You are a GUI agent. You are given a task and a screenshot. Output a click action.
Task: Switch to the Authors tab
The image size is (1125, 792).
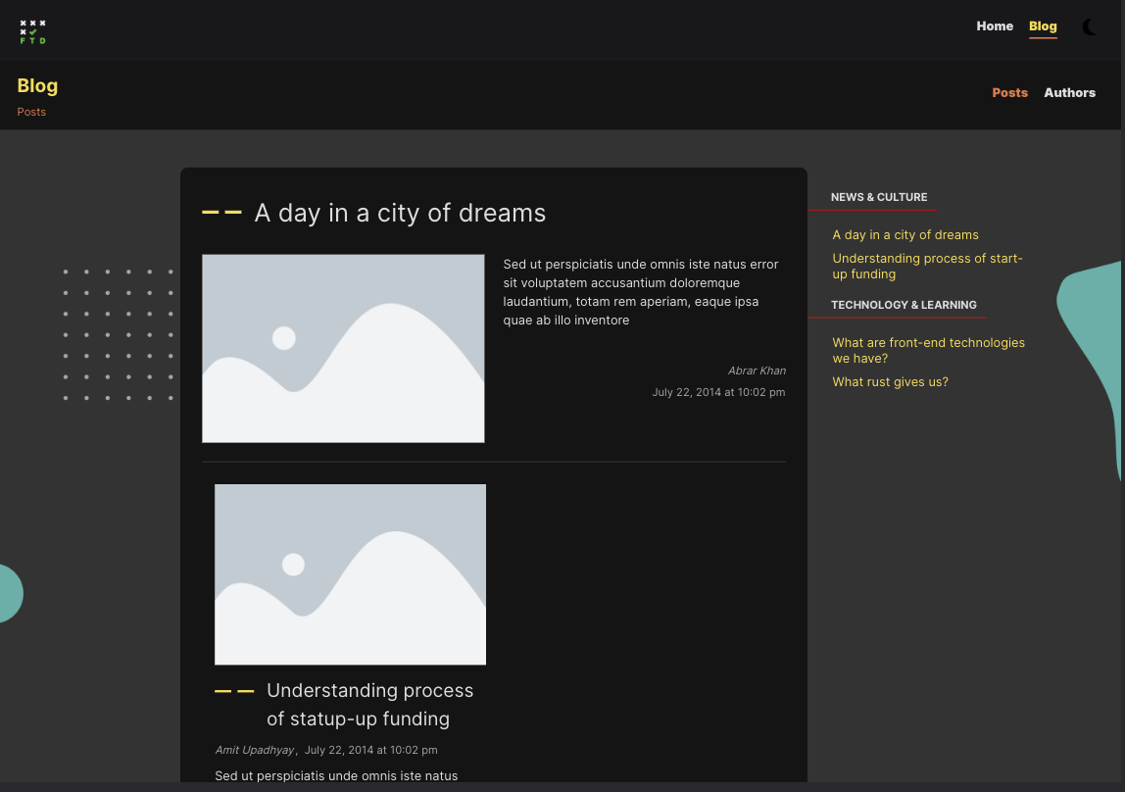tap(1069, 92)
